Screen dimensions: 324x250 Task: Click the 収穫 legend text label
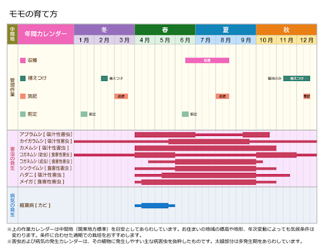tap(32, 60)
